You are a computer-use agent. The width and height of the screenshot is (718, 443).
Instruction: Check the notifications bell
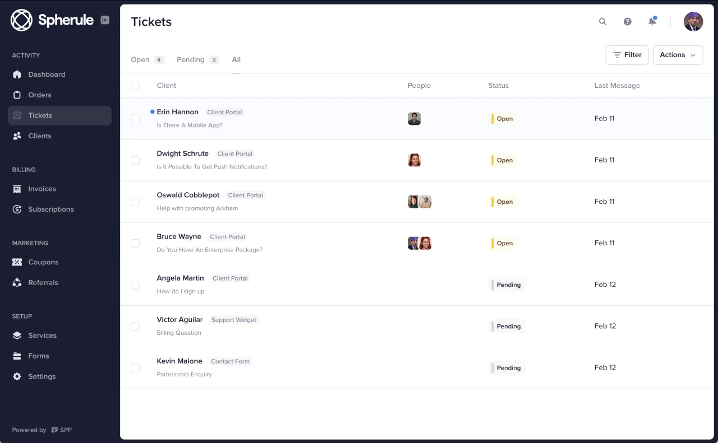click(652, 21)
